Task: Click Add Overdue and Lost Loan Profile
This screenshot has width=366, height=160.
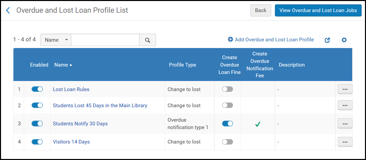Action: 271,40
